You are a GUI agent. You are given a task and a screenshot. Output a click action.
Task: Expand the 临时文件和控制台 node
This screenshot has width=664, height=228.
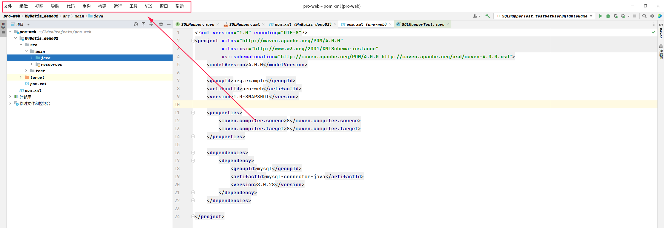pos(10,103)
